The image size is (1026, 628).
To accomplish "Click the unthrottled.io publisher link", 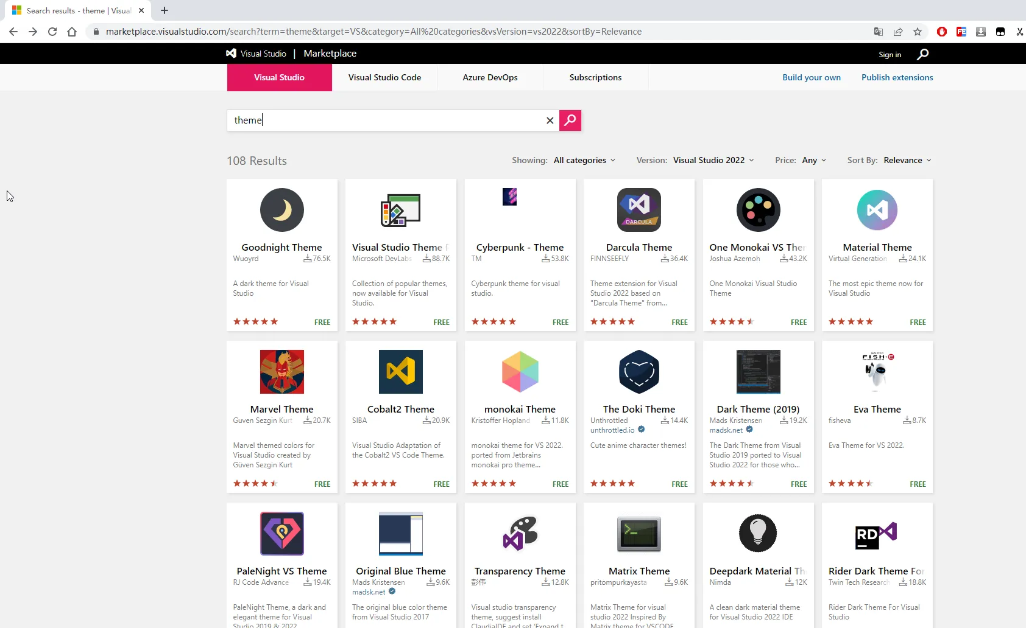I will pyautogui.click(x=612, y=430).
